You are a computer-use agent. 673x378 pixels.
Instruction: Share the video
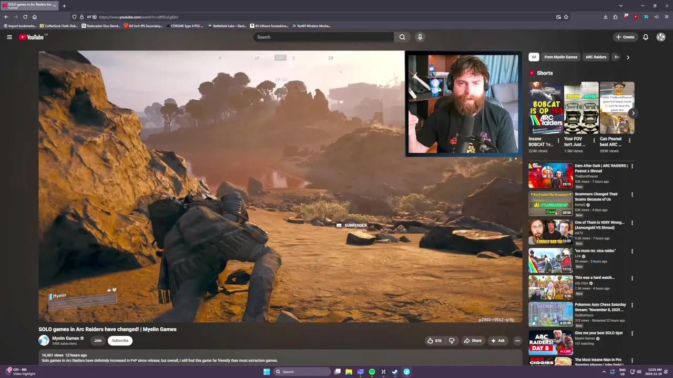click(472, 341)
